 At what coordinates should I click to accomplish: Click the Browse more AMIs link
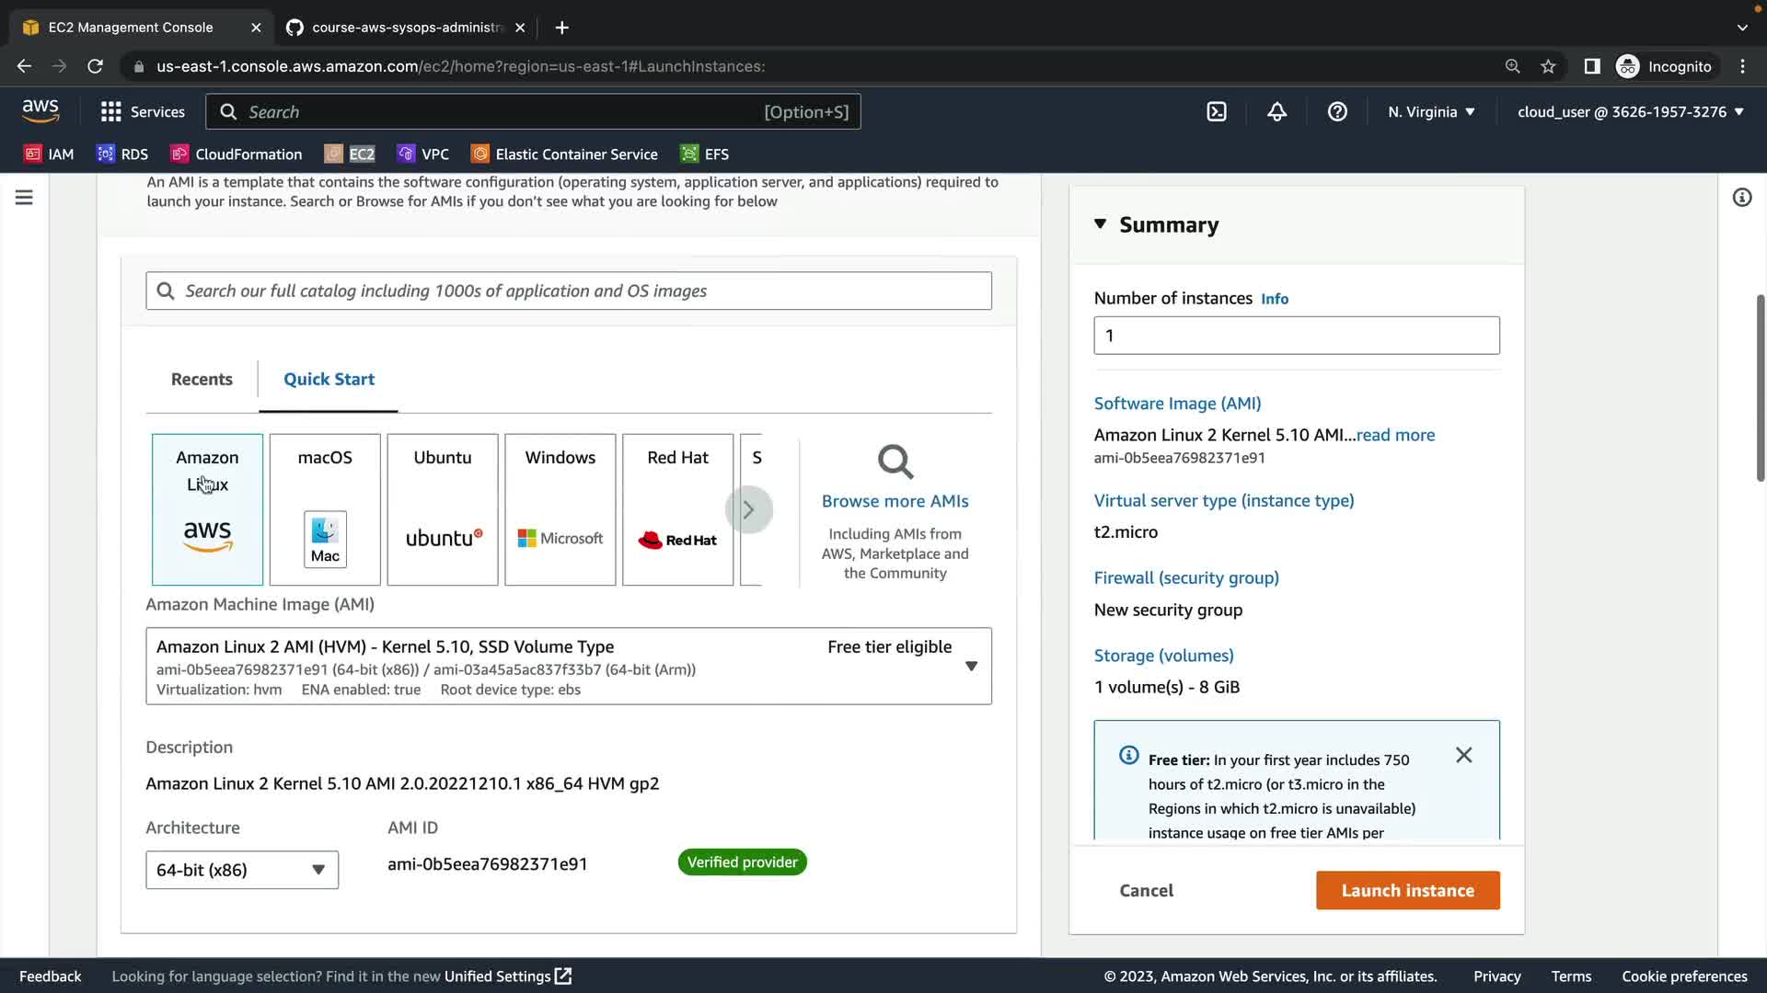point(895,501)
